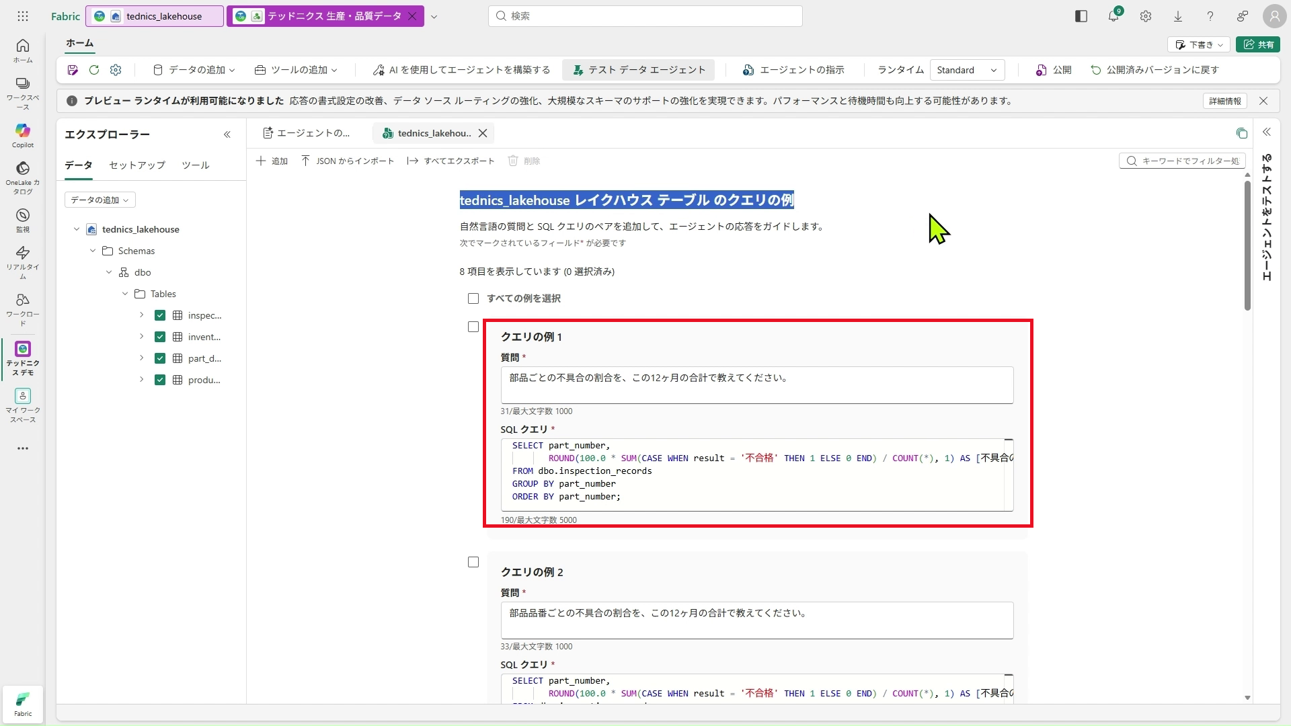Go to ホーム in the left sidebar
1291x726 pixels.
pyautogui.click(x=23, y=50)
